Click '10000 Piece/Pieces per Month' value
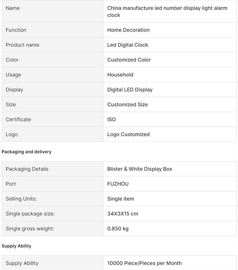Viewport: 238px width, 270px height. pos(144,263)
